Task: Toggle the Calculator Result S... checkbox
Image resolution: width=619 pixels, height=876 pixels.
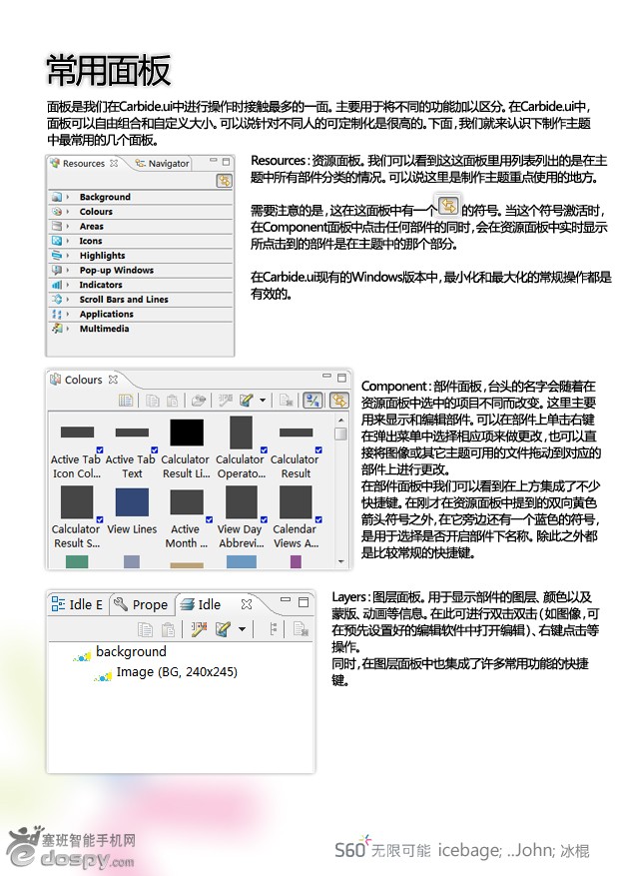Action: pyautogui.click(x=100, y=519)
